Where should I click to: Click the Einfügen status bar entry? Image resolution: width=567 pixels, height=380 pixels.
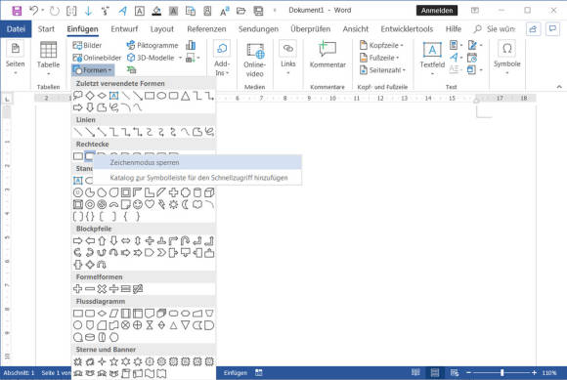coord(236,373)
